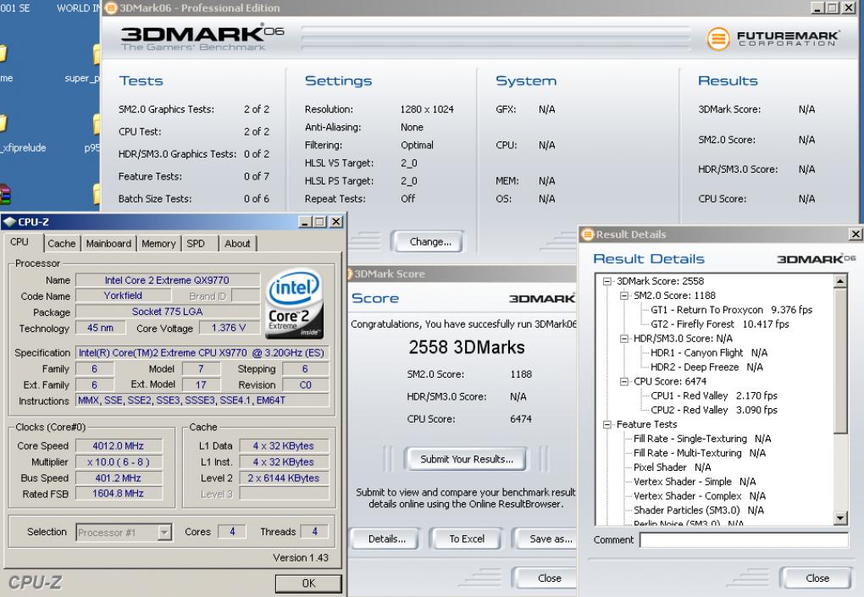Viewport: 864px width, 597px height.
Task: Close the CPU-Z window via X
Action: click(x=336, y=221)
